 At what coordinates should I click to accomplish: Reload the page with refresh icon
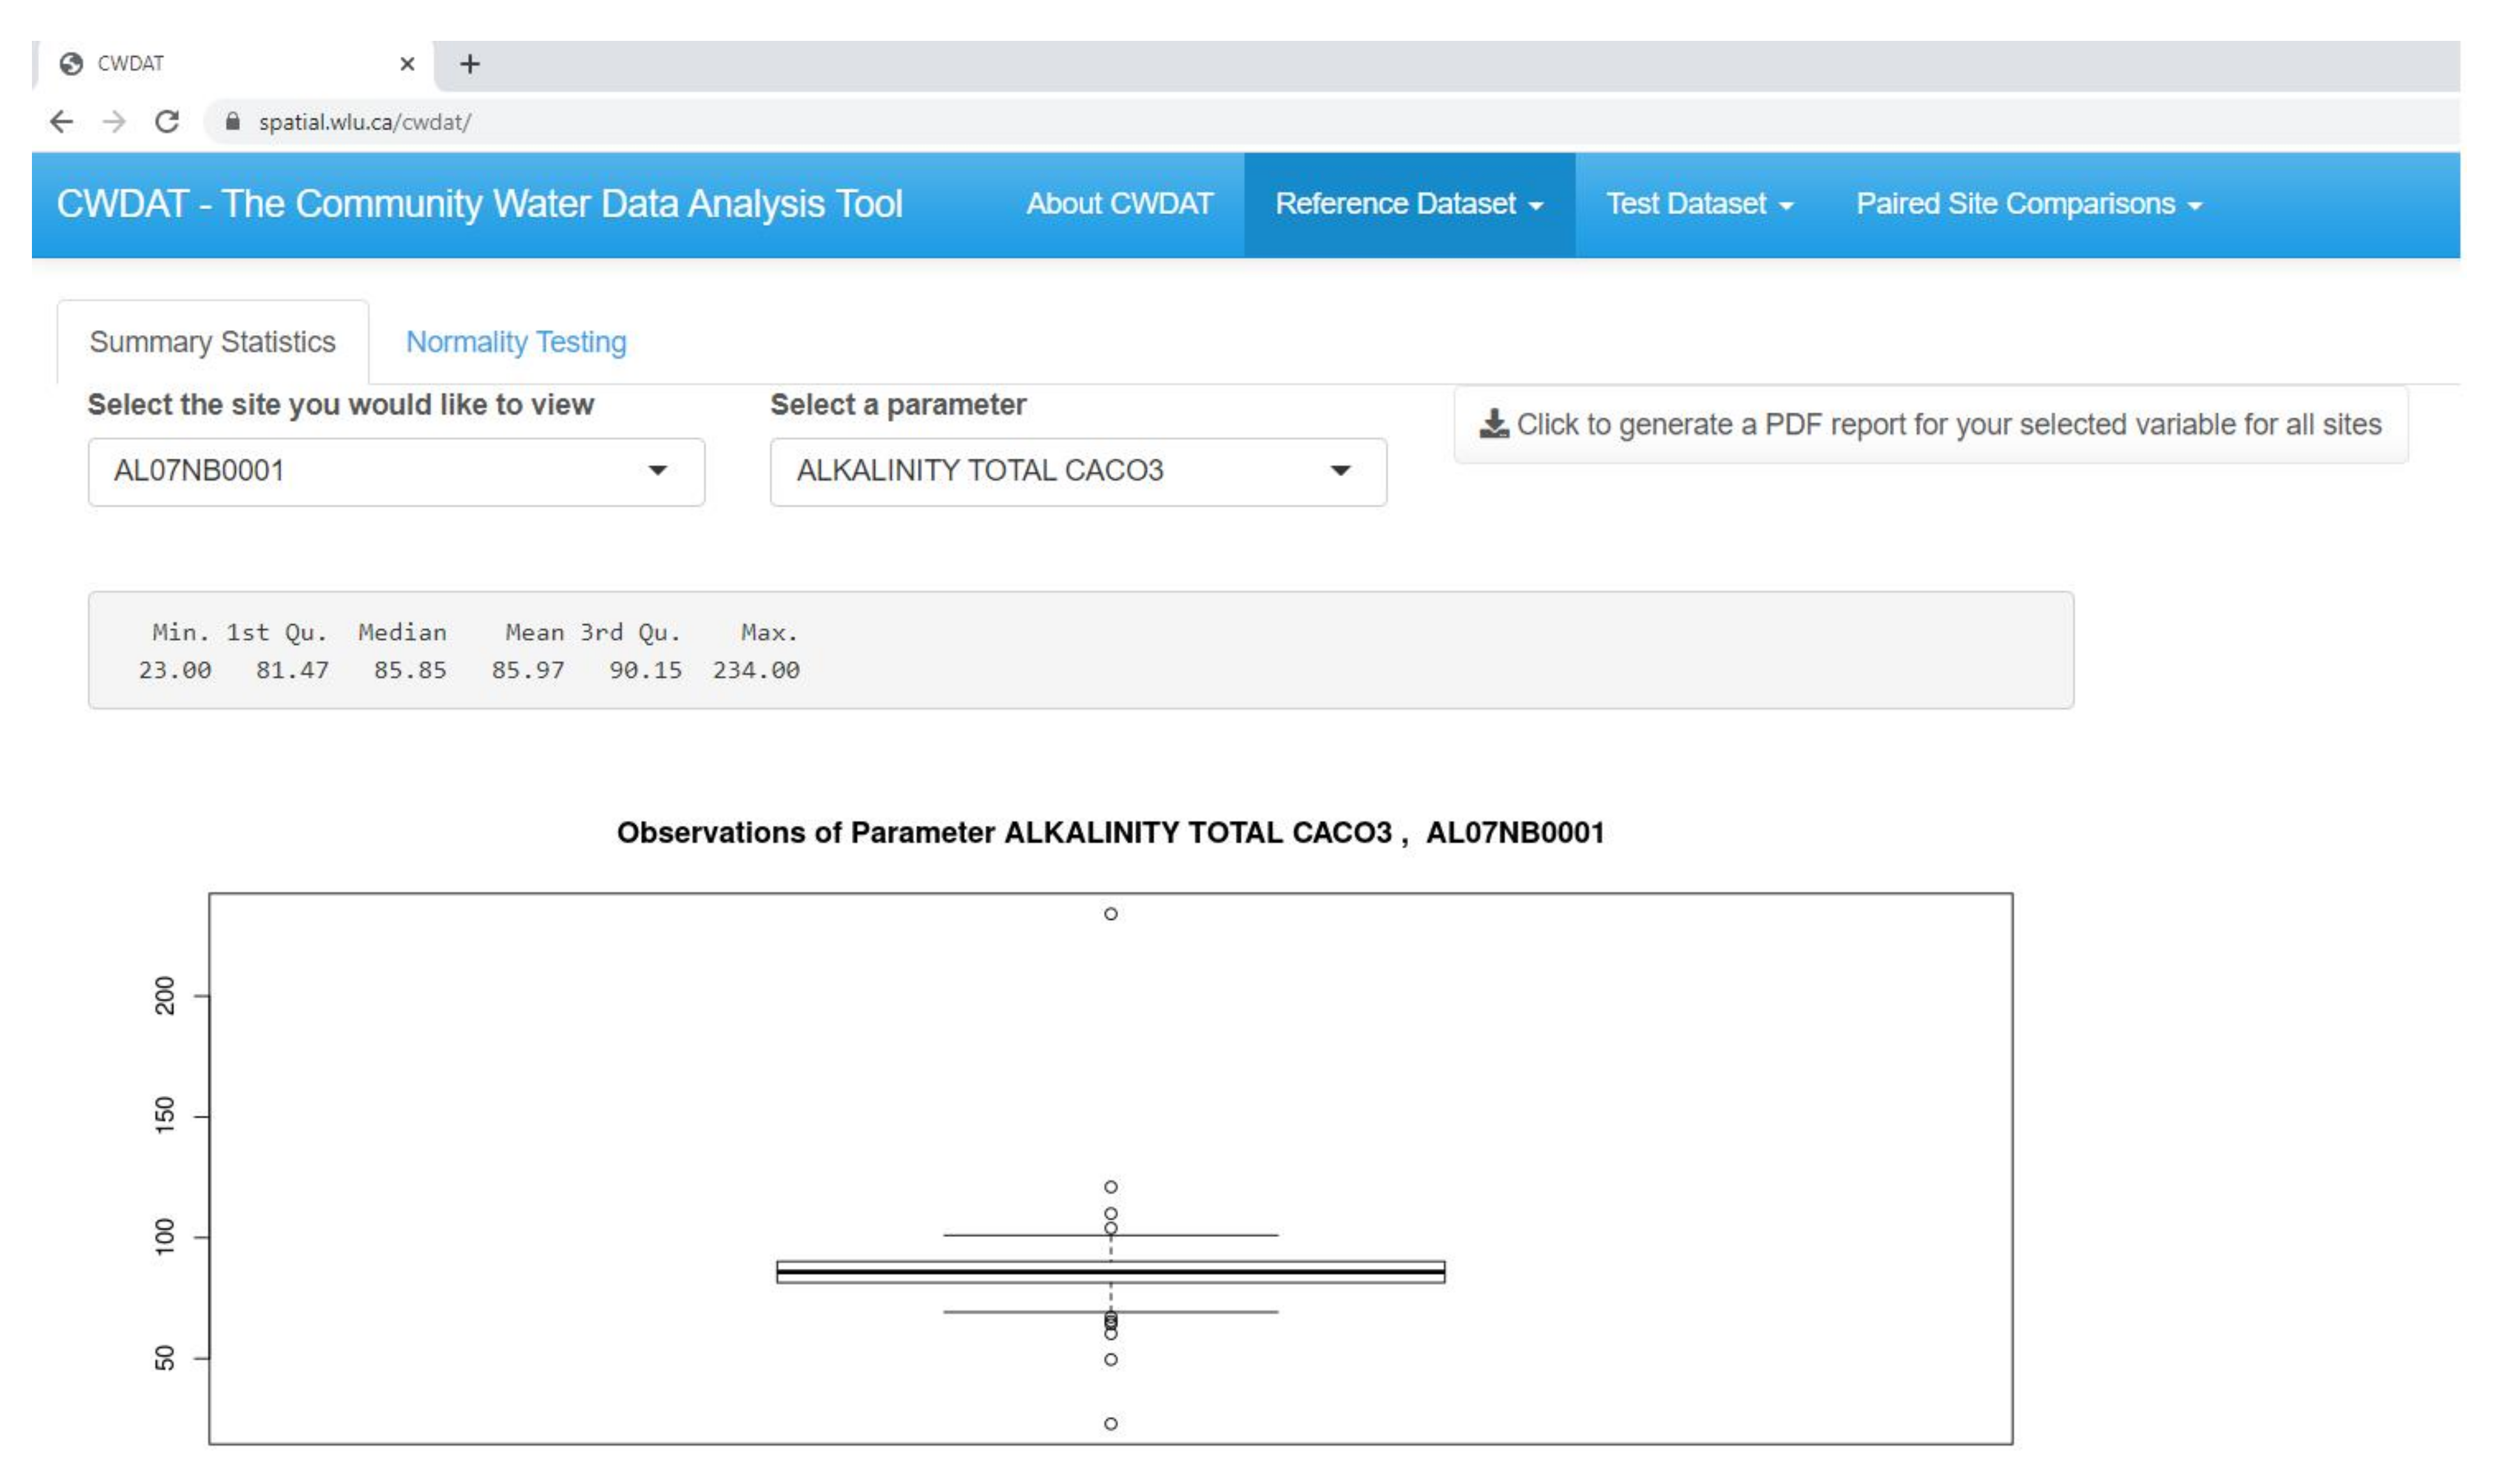click(167, 122)
